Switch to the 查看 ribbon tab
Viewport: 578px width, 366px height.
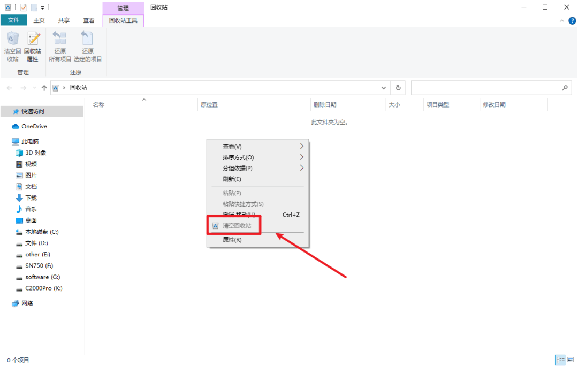point(88,20)
